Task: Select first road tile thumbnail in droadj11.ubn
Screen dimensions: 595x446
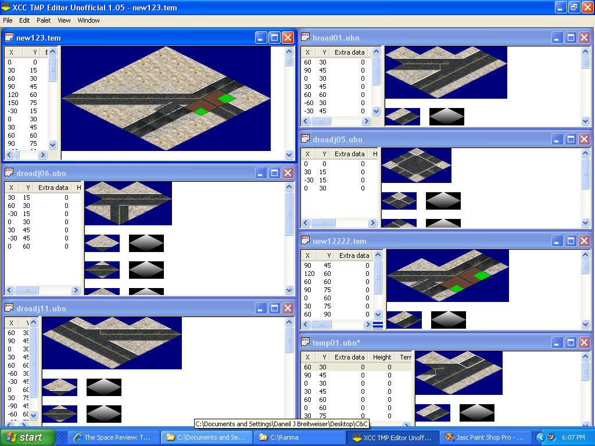Action: (x=59, y=387)
